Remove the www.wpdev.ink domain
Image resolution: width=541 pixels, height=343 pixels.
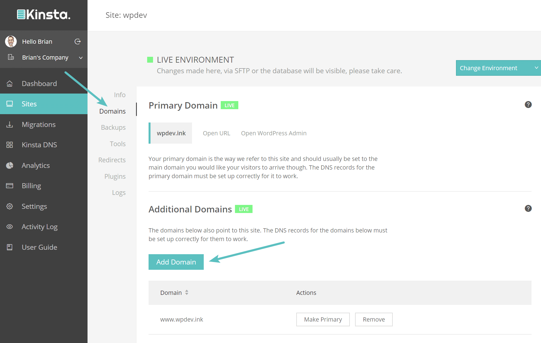(373, 320)
